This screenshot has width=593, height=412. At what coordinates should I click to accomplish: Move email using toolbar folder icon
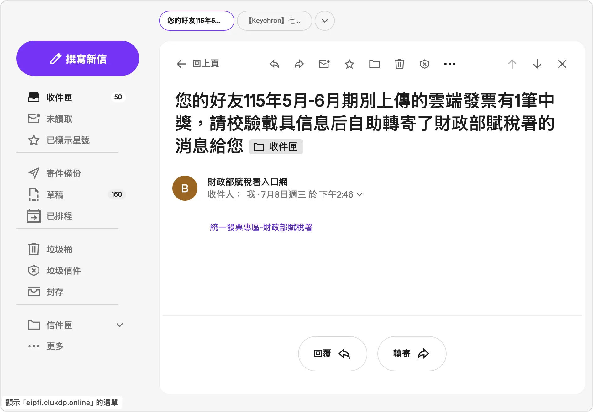pyautogui.click(x=375, y=64)
